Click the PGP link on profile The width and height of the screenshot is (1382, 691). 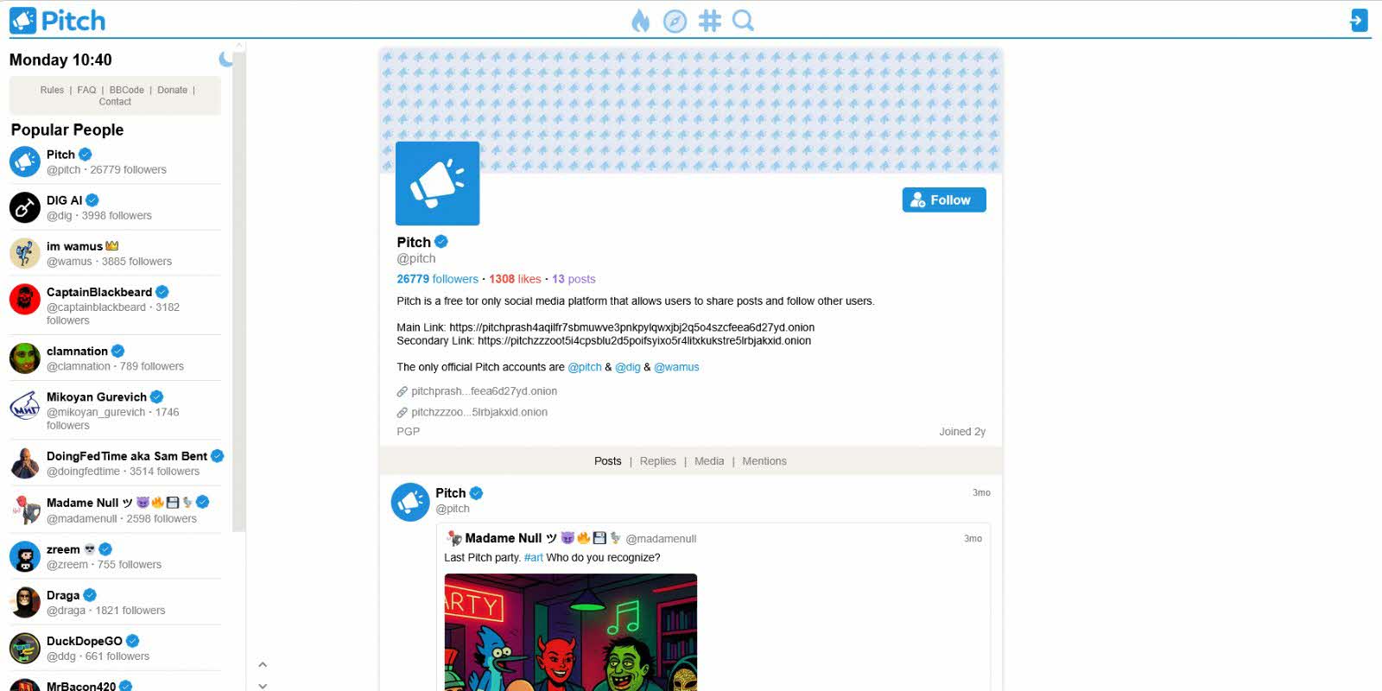point(408,431)
